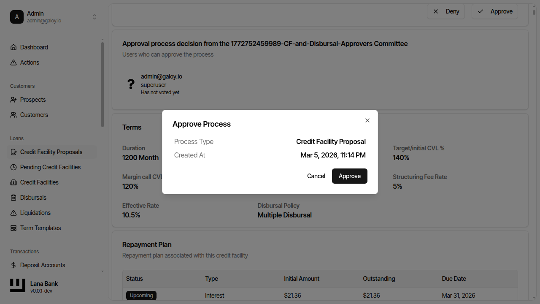
Task: Click the Lana Bank logo
Action: pos(17,285)
